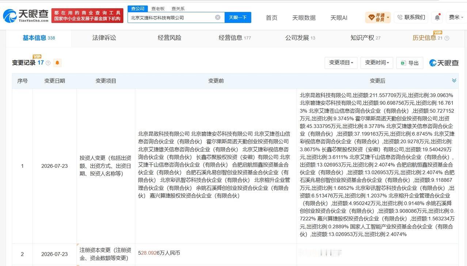Go to 首页 in top navigation
The height and width of the screenshot is (266, 467).
pyautogui.click(x=272, y=18)
